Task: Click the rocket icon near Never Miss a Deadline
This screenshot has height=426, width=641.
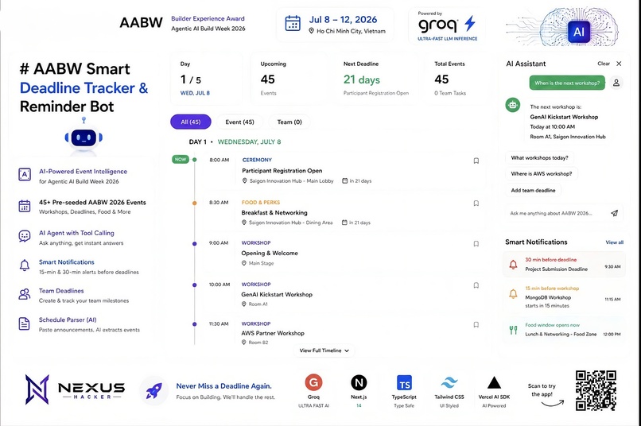Action: [x=153, y=391]
